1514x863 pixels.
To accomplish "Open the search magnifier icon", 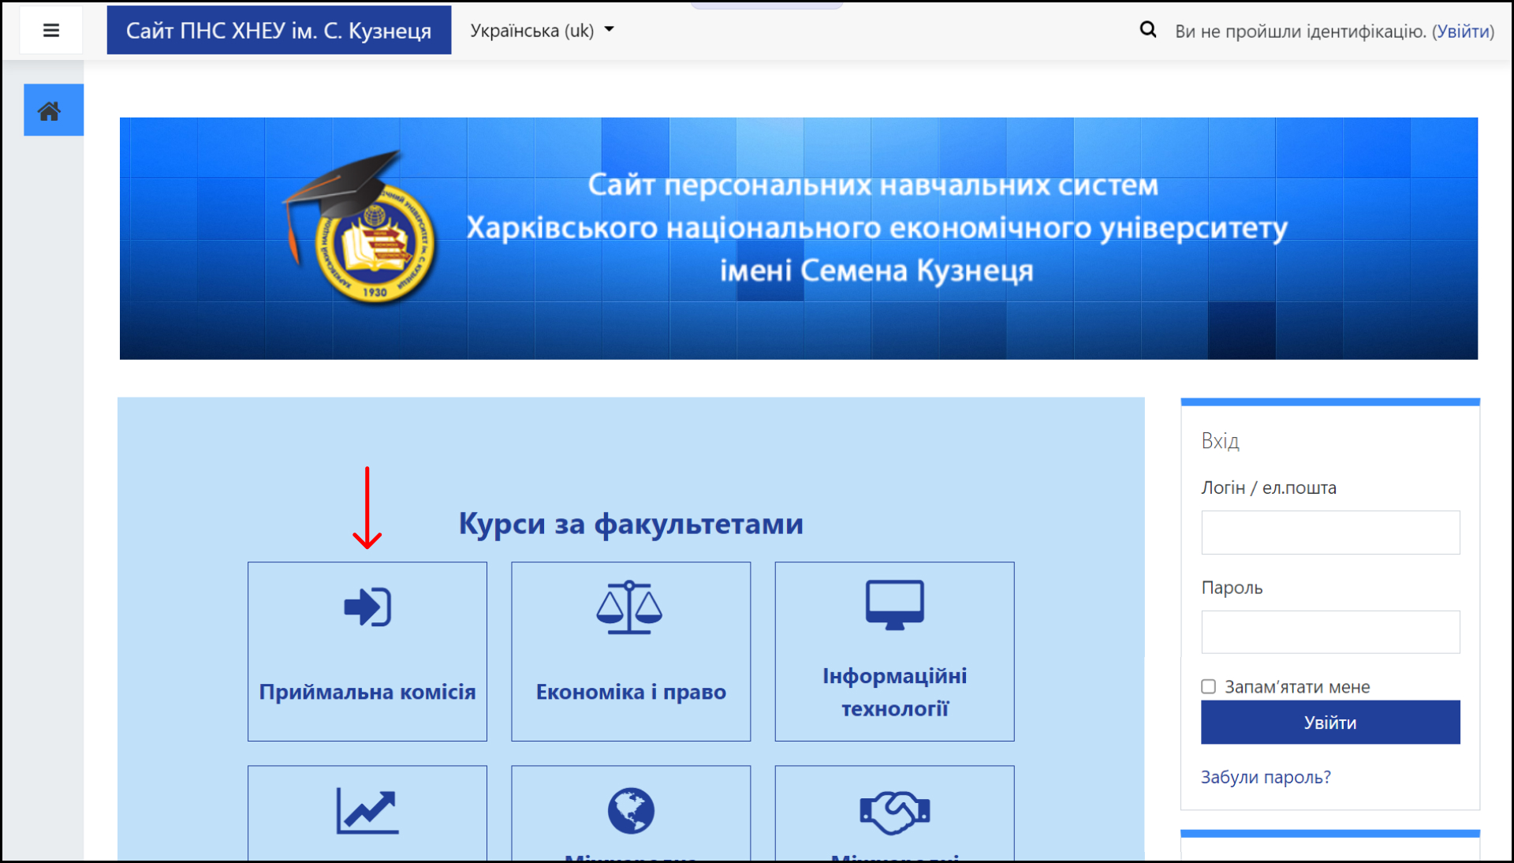I will pos(1148,30).
